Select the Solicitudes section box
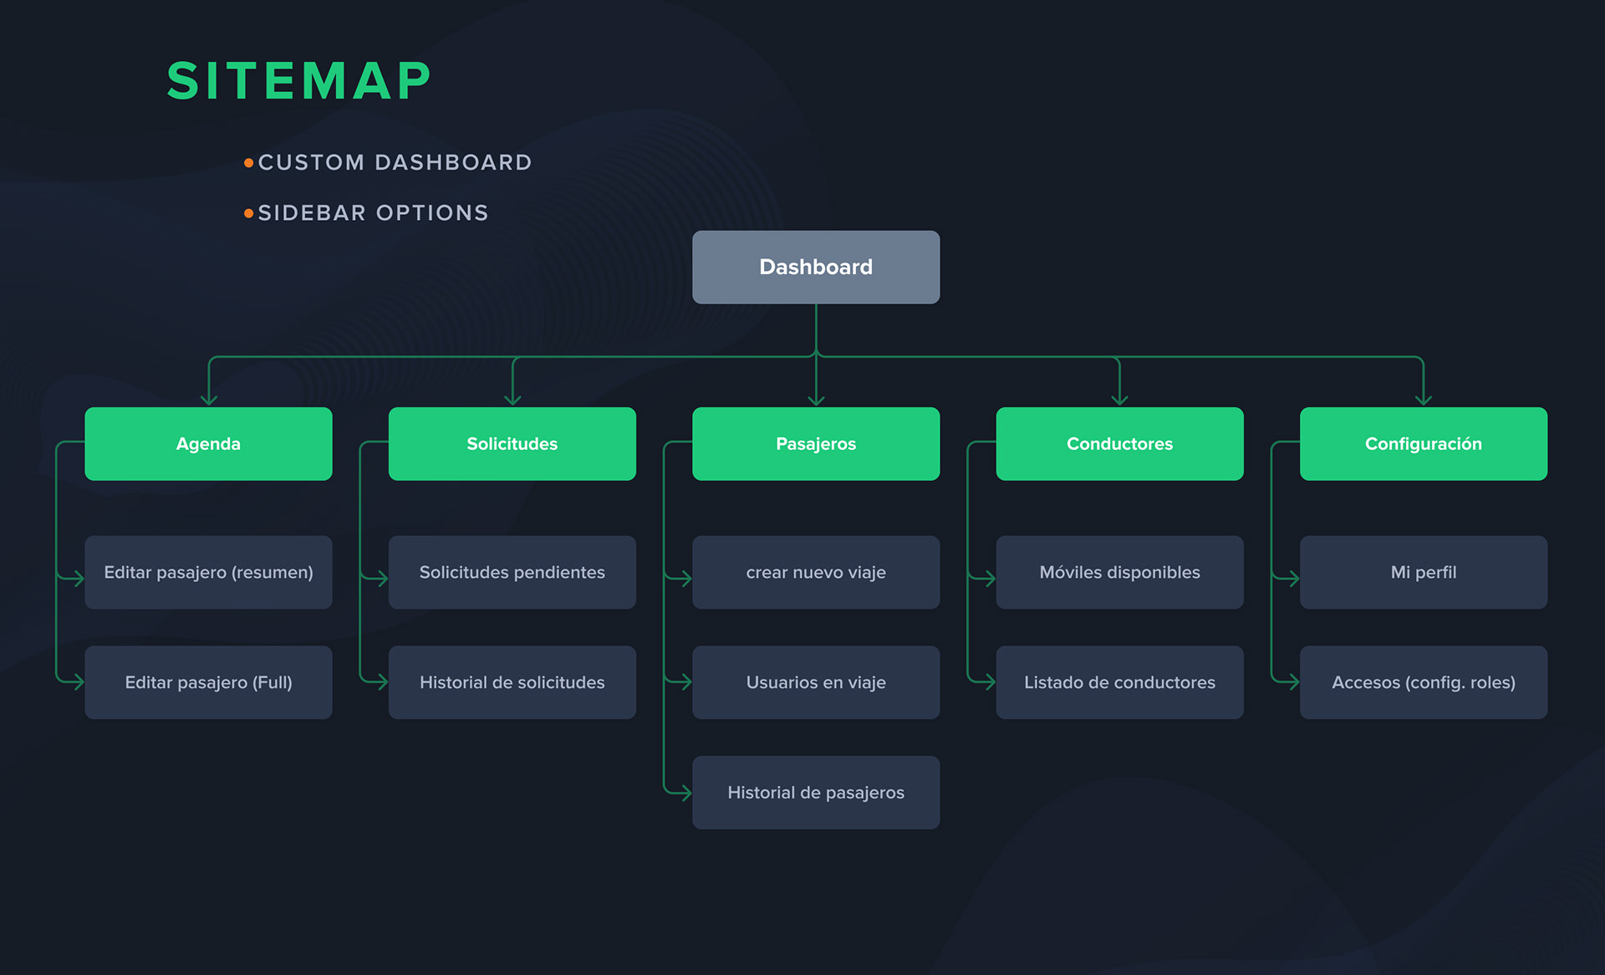The width and height of the screenshot is (1605, 975). click(512, 443)
